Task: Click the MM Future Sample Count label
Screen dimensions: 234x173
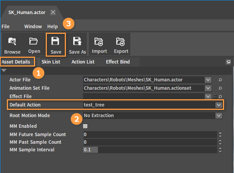Action: (38, 135)
